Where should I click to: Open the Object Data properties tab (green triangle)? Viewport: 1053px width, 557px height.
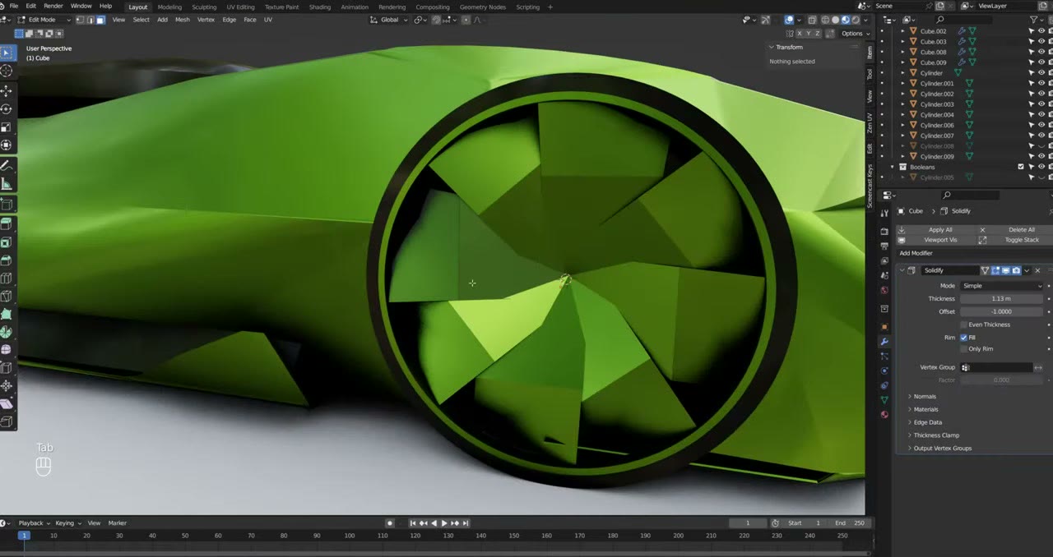(884, 399)
